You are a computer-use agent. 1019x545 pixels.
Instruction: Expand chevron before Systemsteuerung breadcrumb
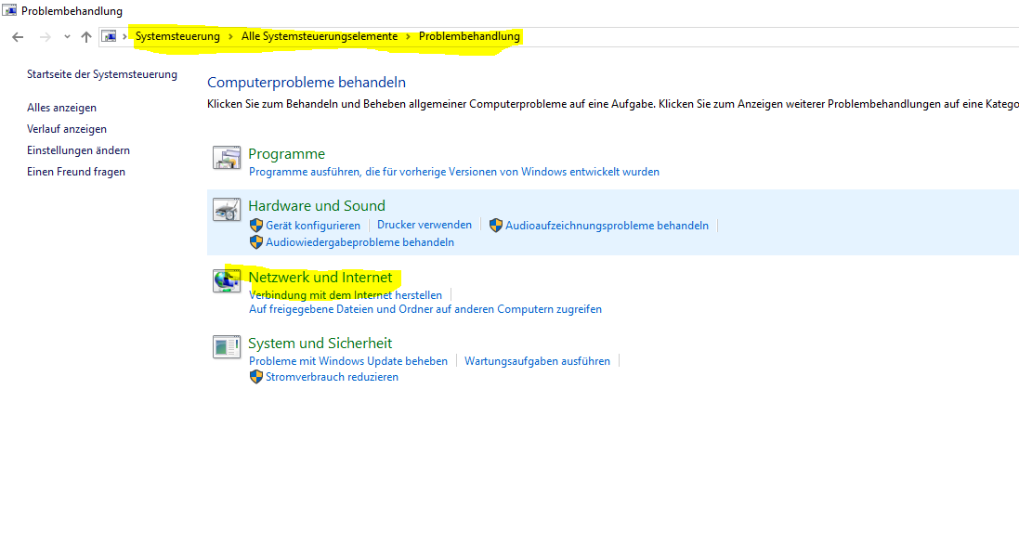point(124,37)
